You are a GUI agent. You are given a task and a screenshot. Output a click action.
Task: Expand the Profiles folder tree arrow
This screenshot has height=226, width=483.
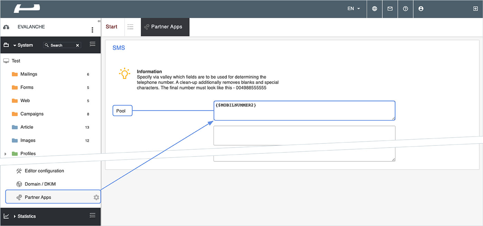coord(5,154)
